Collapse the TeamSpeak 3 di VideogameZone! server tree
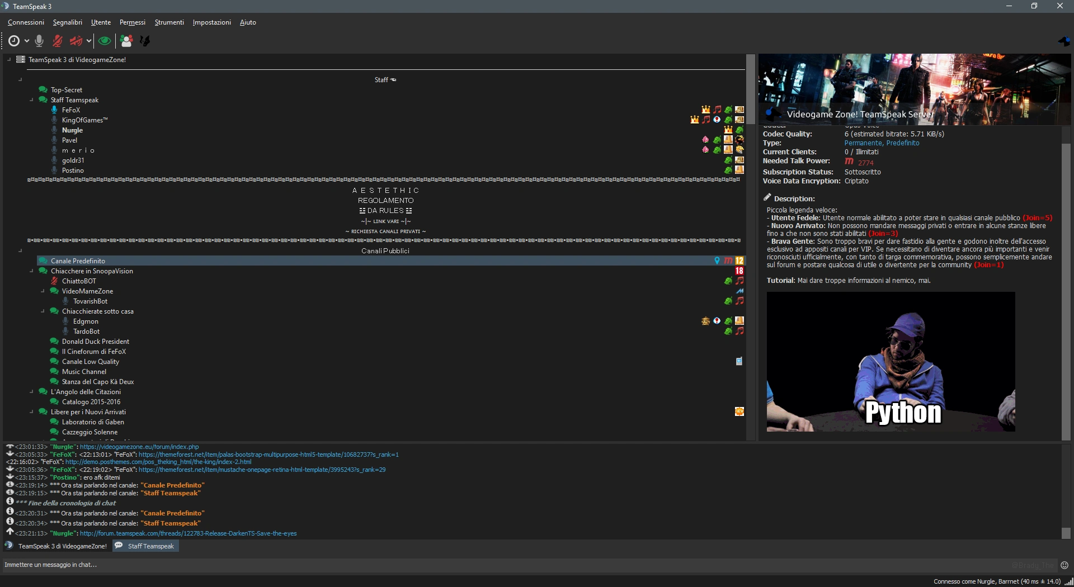 (x=9, y=59)
